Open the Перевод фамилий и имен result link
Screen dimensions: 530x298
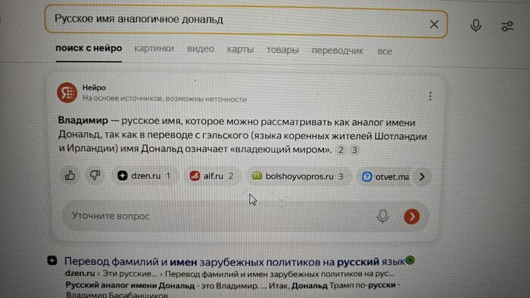click(x=235, y=262)
